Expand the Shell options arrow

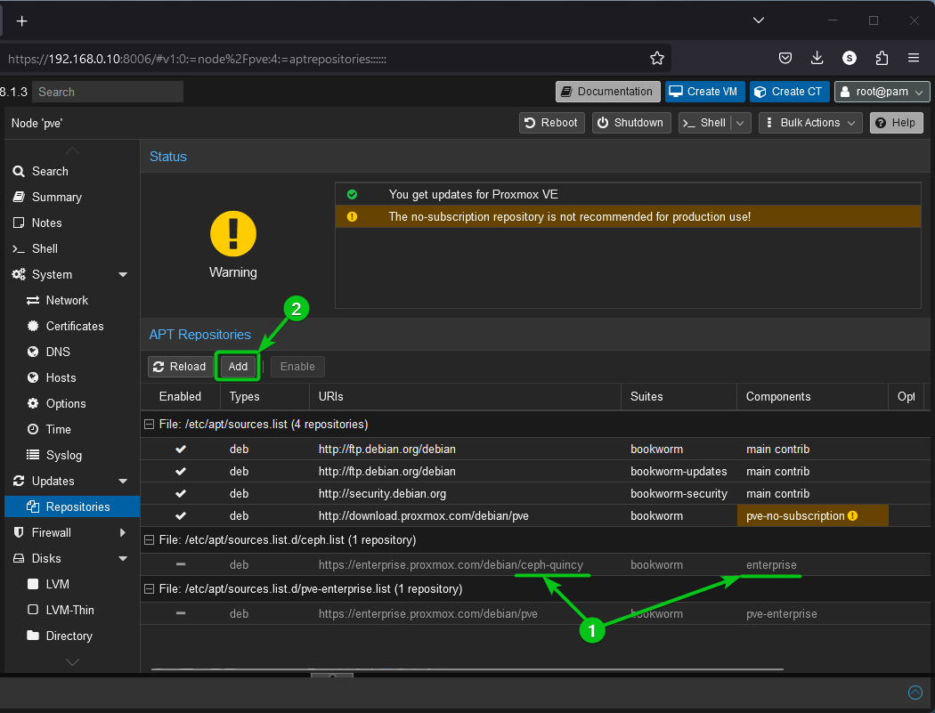tap(741, 123)
